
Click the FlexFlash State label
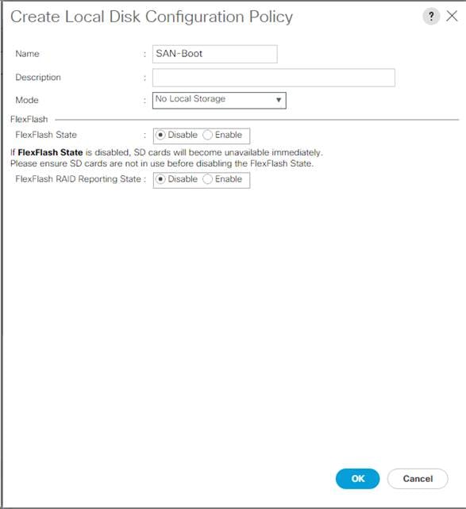pyautogui.click(x=46, y=135)
